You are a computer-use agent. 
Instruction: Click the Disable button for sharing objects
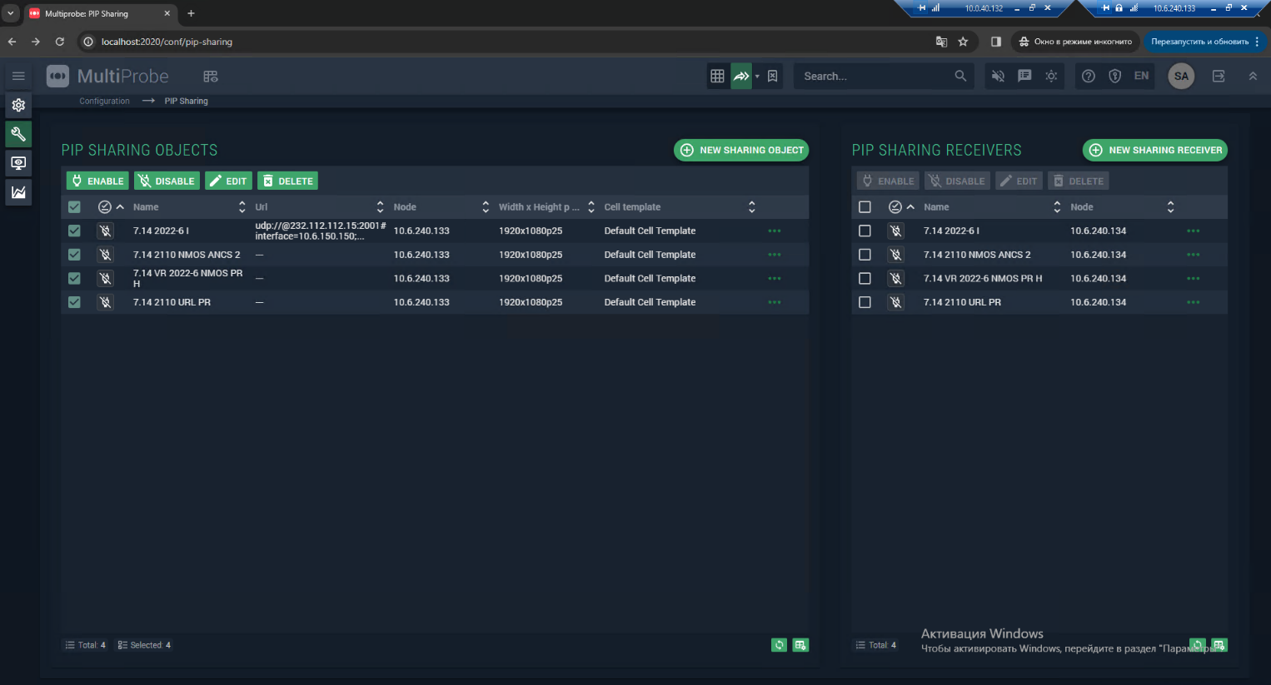[x=167, y=181]
